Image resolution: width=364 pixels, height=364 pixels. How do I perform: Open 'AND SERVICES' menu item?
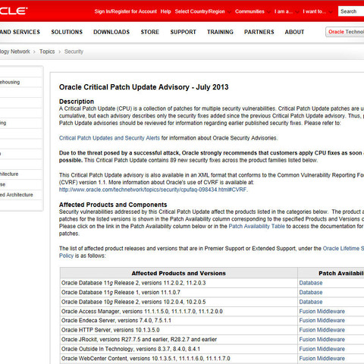(20, 32)
